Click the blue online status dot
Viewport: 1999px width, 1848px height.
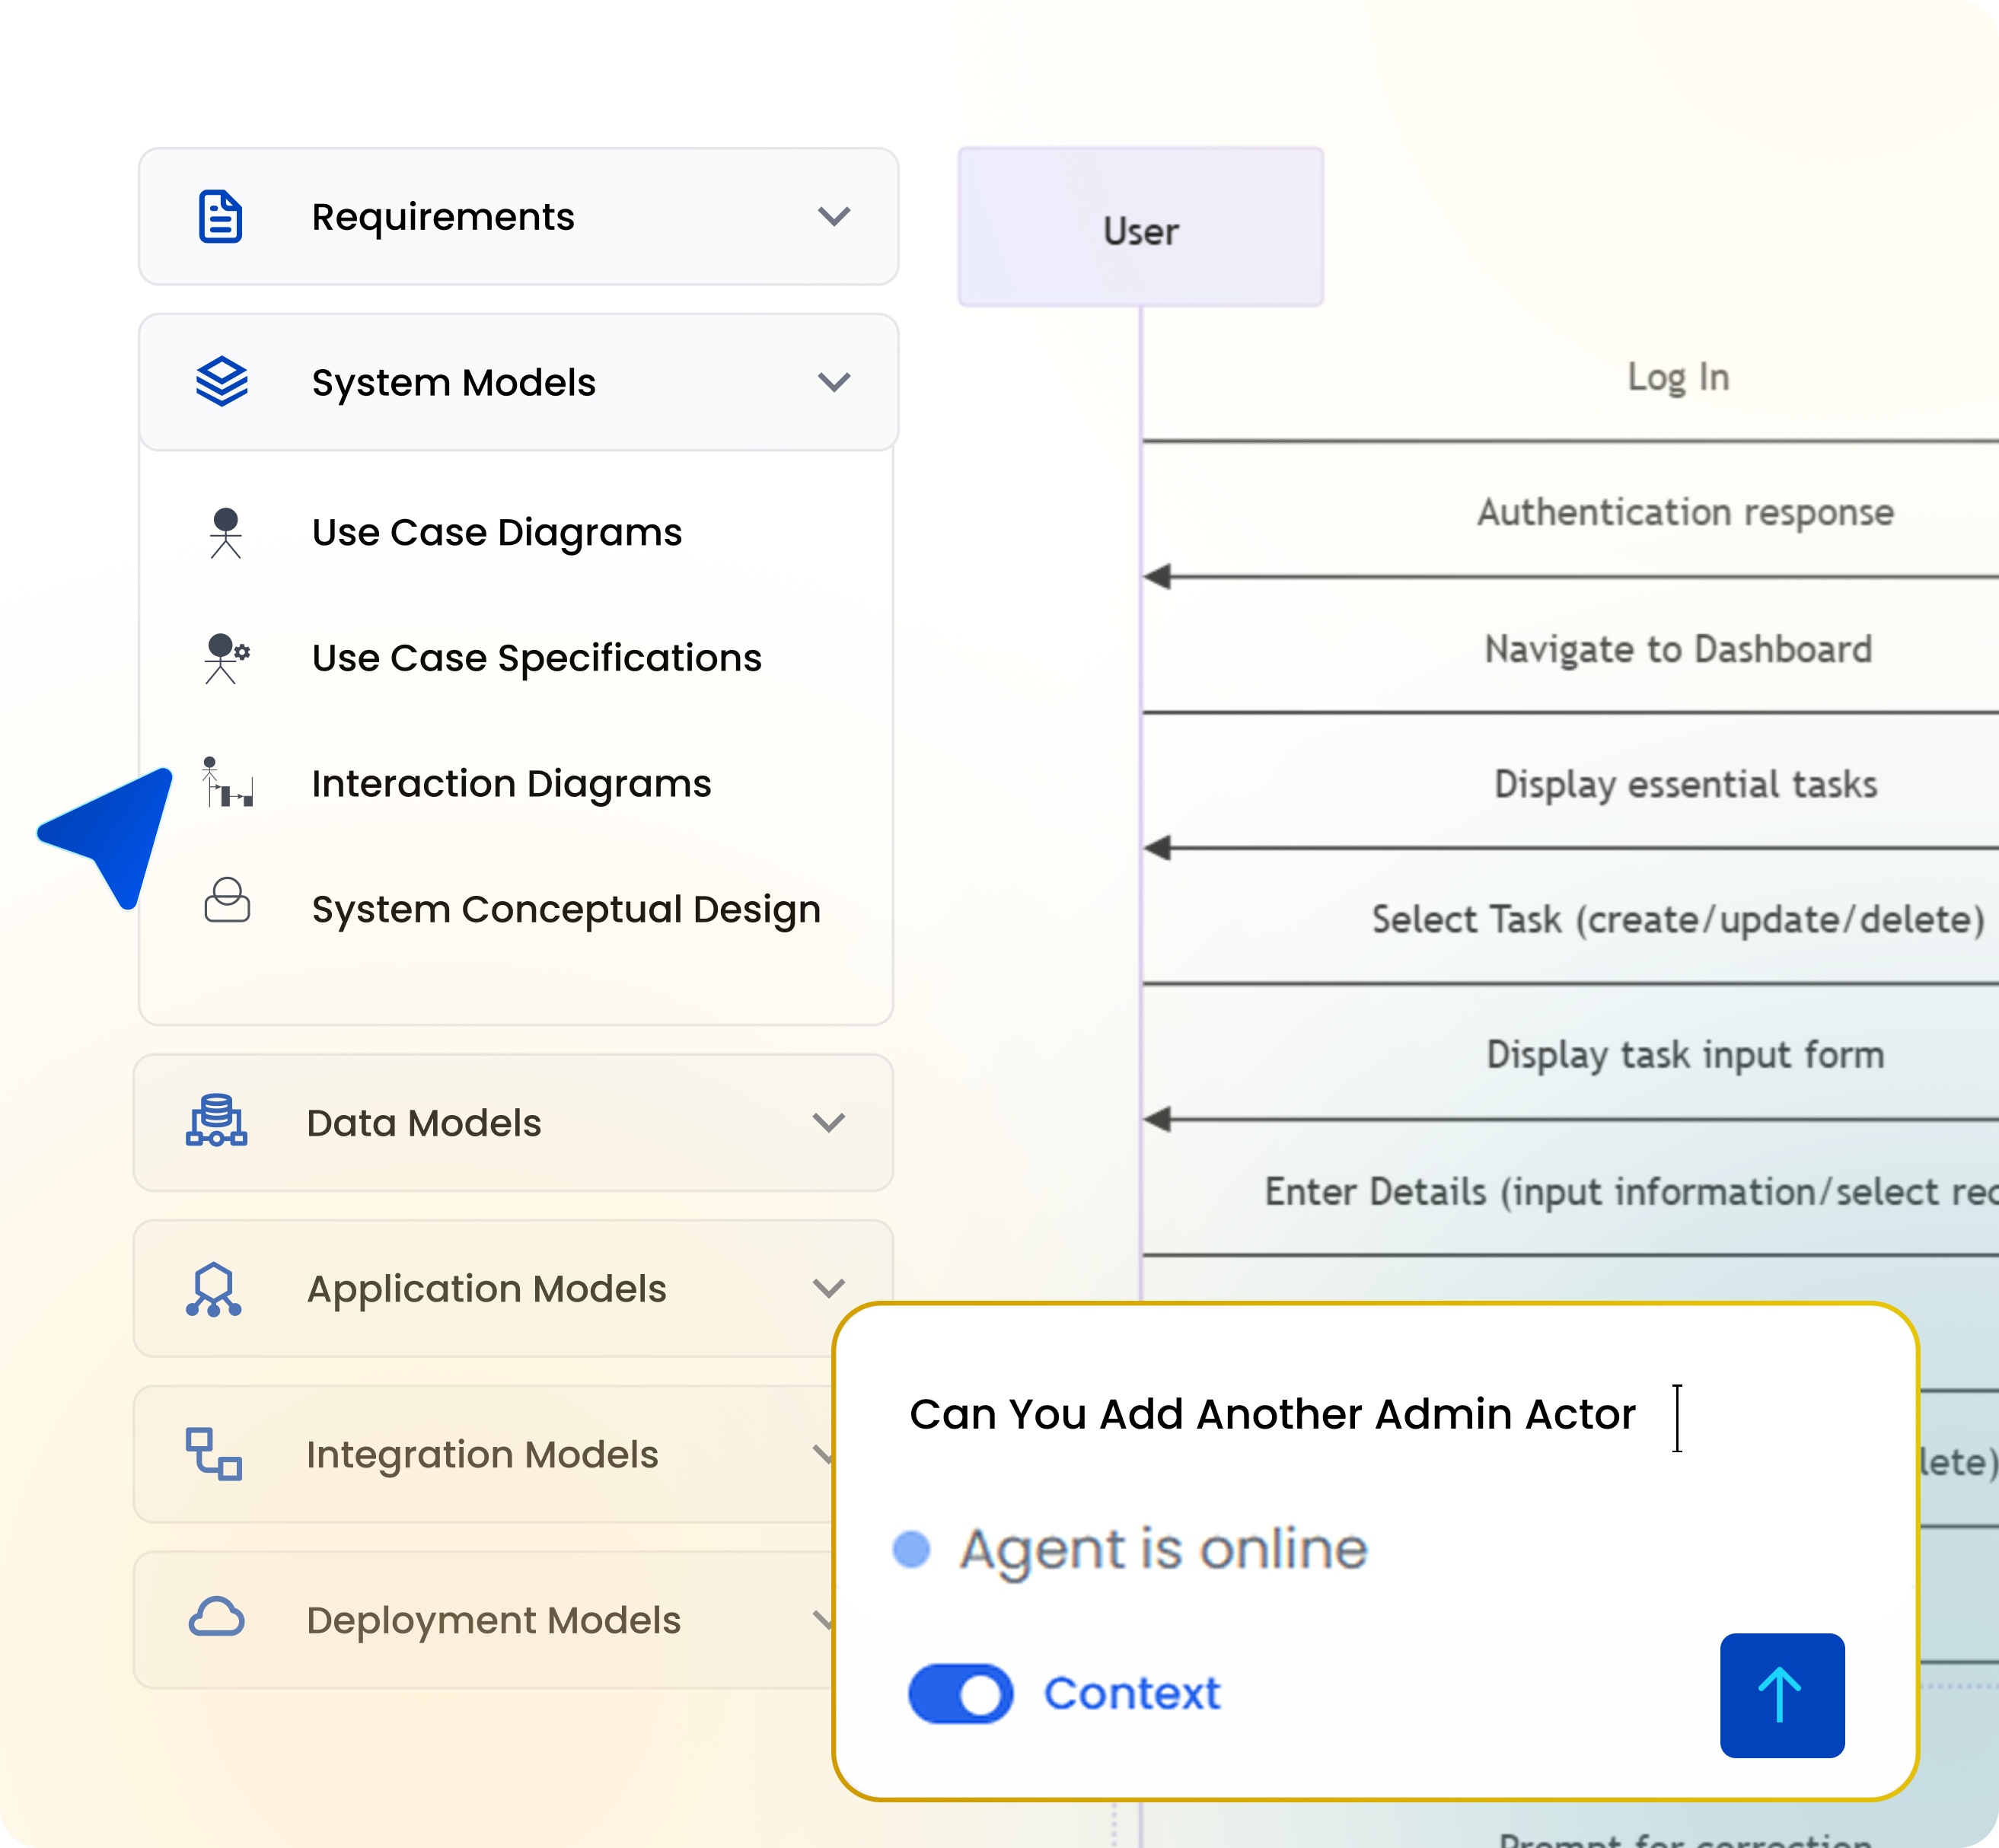(x=911, y=1549)
